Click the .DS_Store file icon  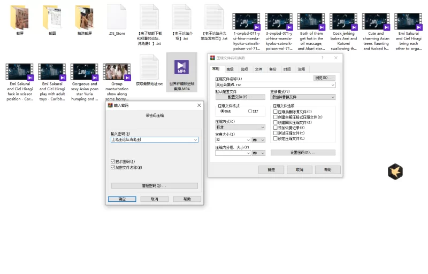click(117, 18)
